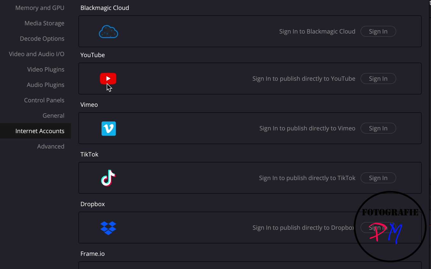Viewport: 431px width, 269px height.
Task: Select Decode Options in sidebar
Action: point(42,38)
